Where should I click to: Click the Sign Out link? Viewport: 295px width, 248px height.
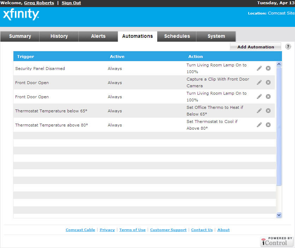[x=71, y=3]
